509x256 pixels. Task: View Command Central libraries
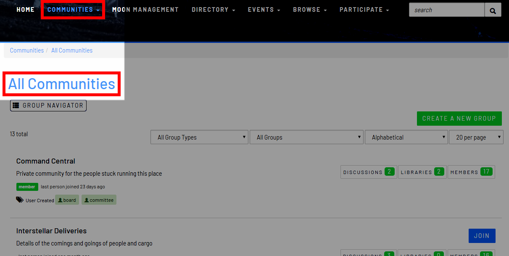(x=422, y=172)
